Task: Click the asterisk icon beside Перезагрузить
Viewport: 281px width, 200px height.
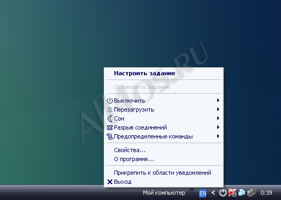Action: click(x=110, y=109)
